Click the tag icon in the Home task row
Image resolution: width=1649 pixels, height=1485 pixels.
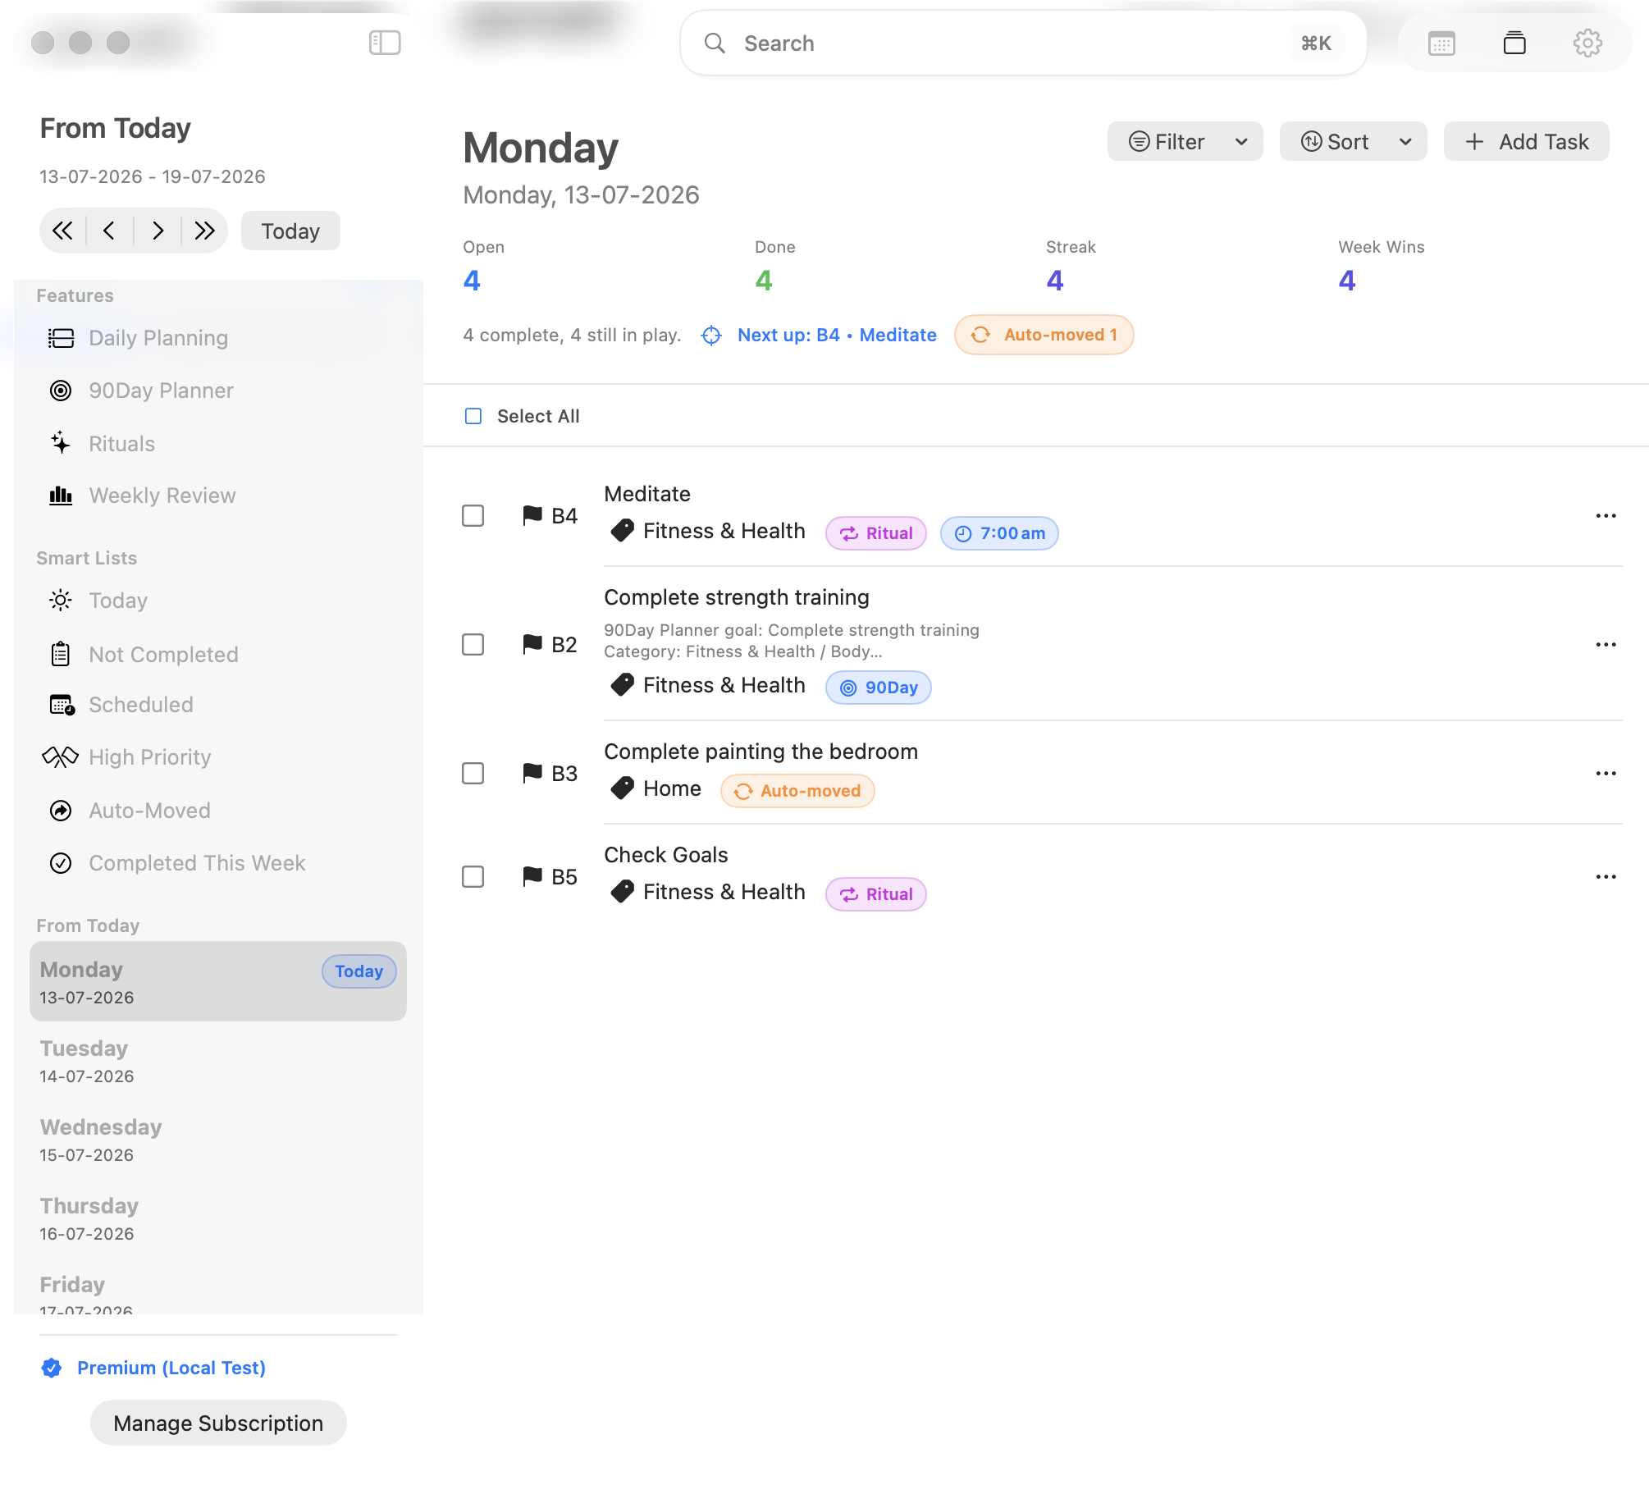(623, 788)
